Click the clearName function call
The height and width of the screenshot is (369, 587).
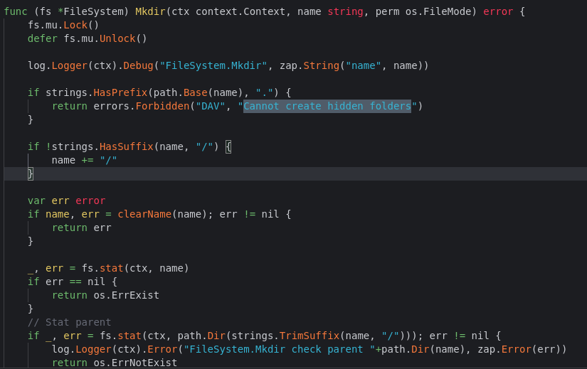144,214
